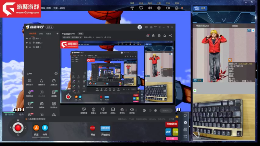Click the shuffle icon in game sidebar
The height and width of the screenshot is (146, 260).
[x=185, y=136]
